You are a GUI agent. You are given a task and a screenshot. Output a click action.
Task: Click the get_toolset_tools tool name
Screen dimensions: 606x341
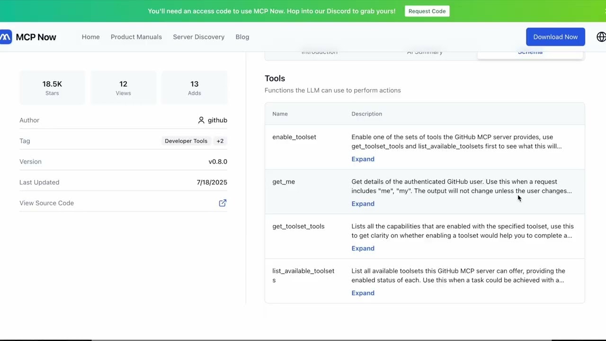point(298,226)
